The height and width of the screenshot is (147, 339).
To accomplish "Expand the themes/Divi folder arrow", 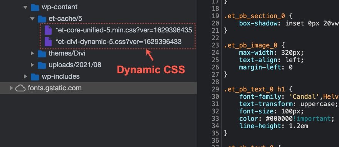I will pos(32,53).
